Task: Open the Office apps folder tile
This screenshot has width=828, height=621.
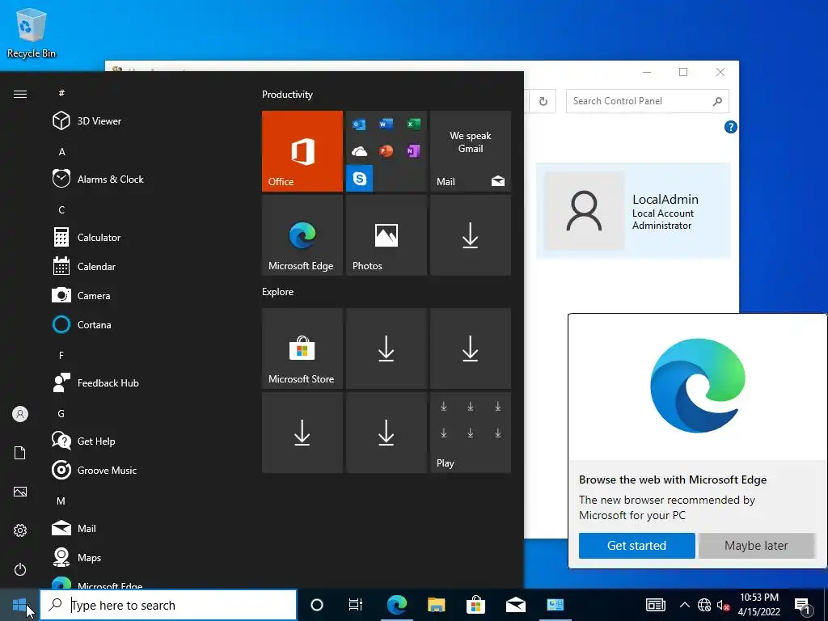Action: pyautogui.click(x=386, y=151)
